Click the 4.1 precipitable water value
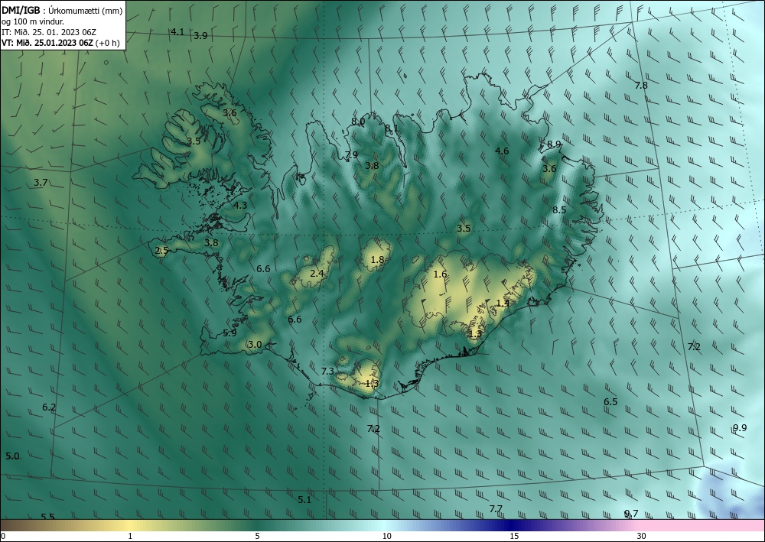This screenshot has height=542, width=765. [x=177, y=31]
